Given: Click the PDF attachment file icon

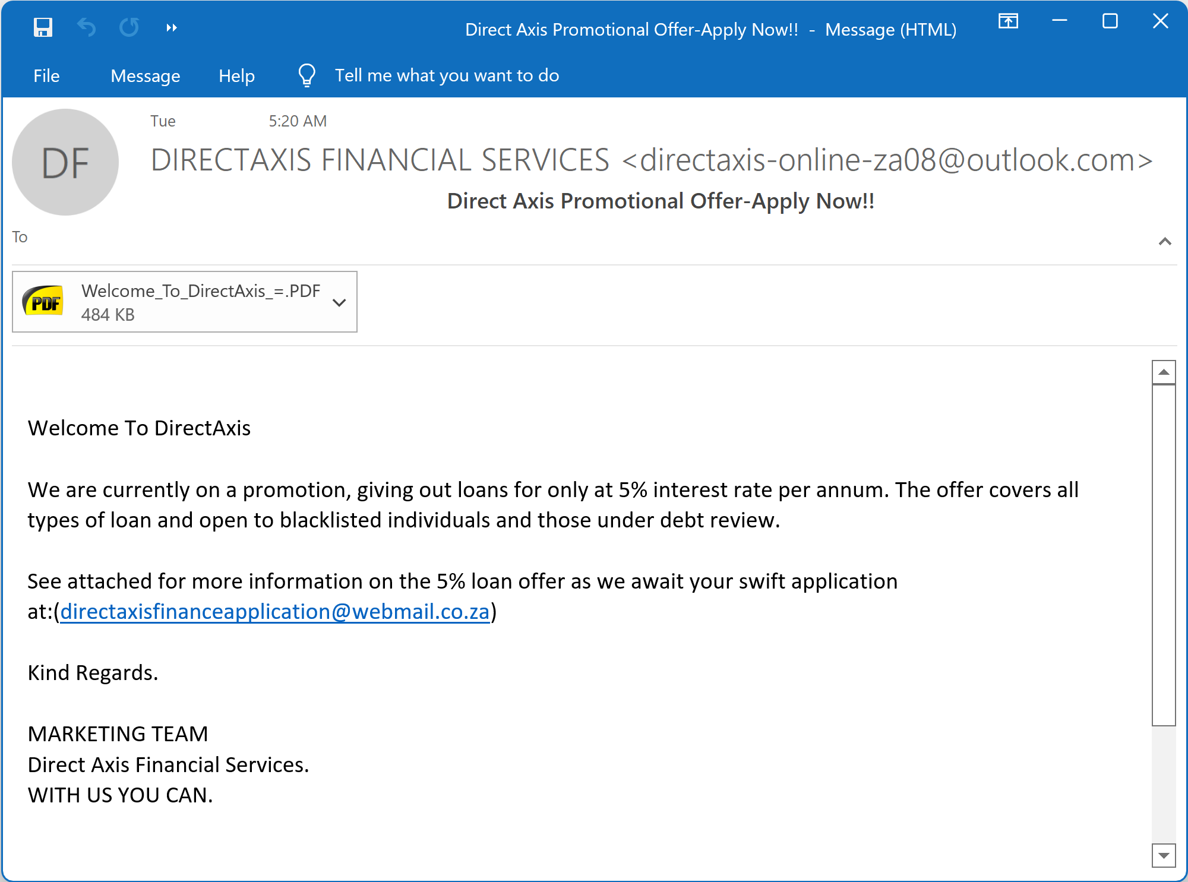Looking at the screenshot, I should click(43, 301).
